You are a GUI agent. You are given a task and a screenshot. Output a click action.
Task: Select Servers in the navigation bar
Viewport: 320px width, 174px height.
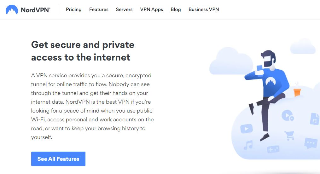124,9
